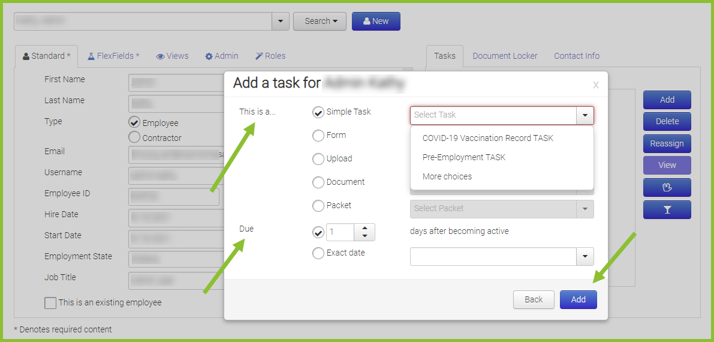This screenshot has height=342, width=714.
Task: Switch to the Standard tab
Action: (46, 56)
